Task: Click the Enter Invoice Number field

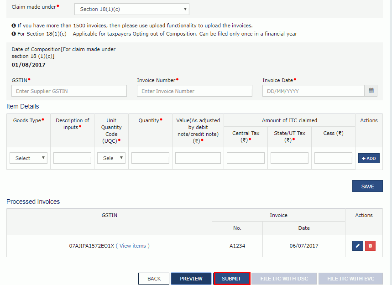Action: [194, 91]
